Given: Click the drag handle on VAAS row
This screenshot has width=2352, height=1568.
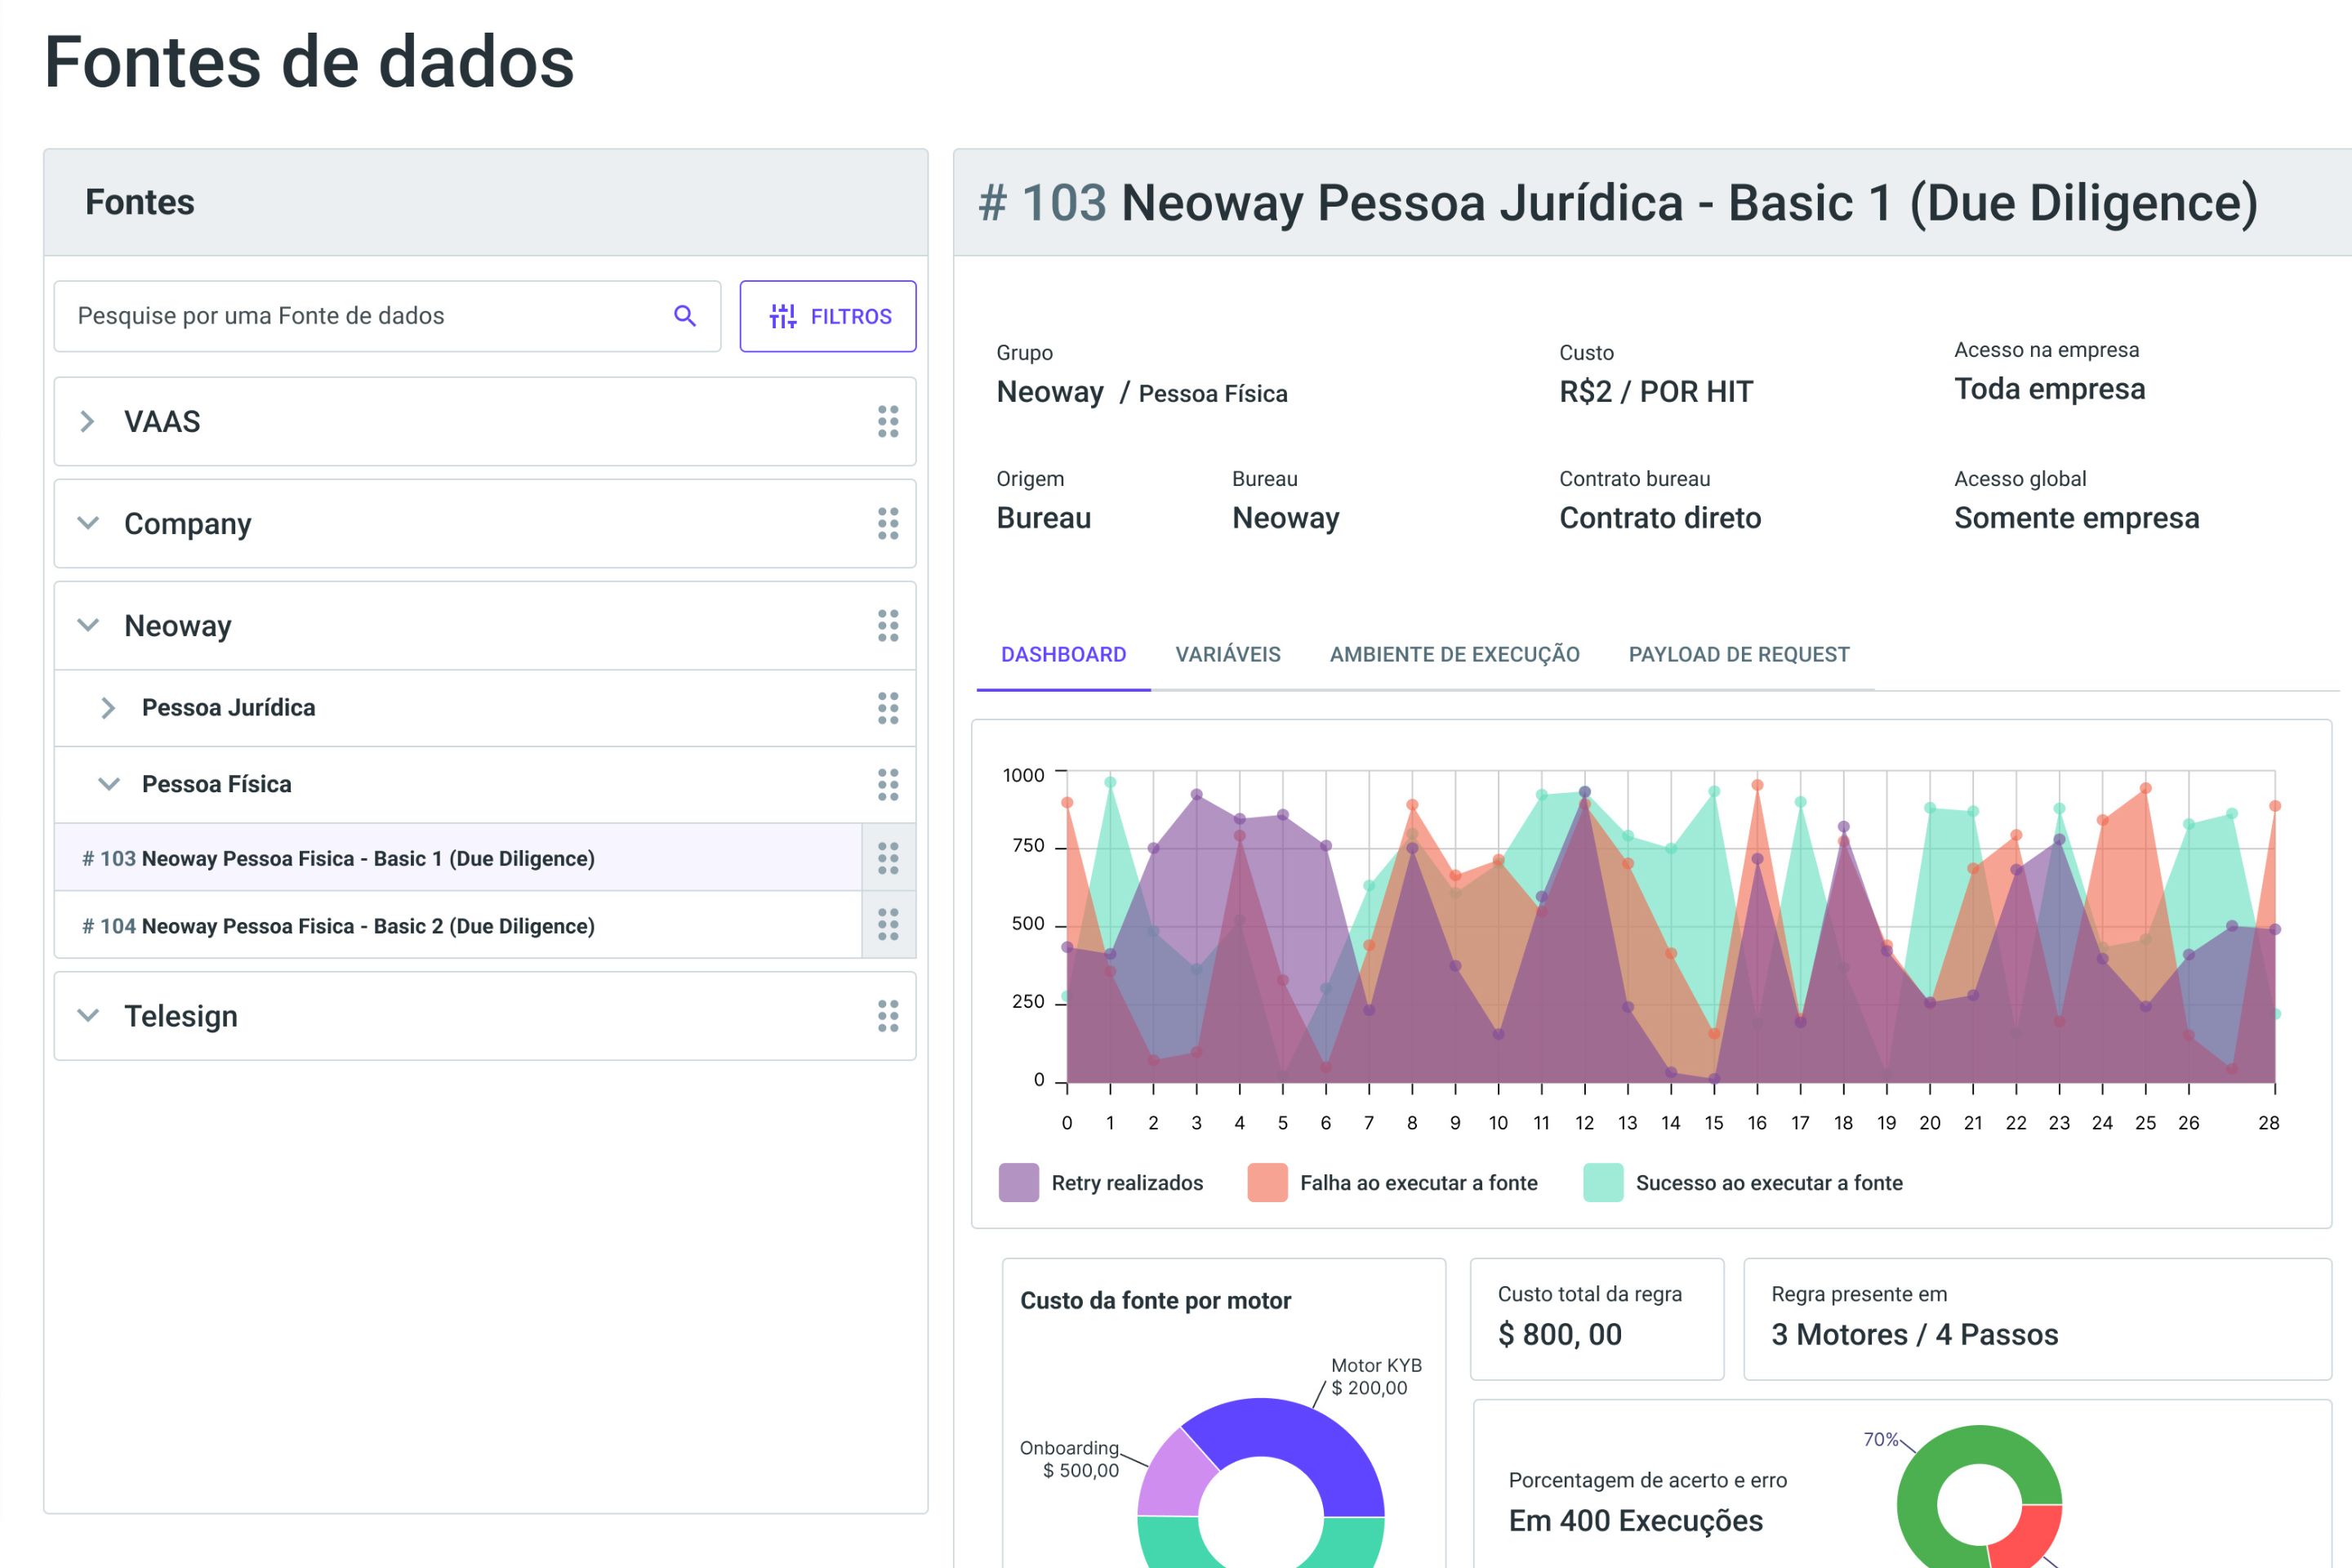Looking at the screenshot, I should (x=888, y=421).
